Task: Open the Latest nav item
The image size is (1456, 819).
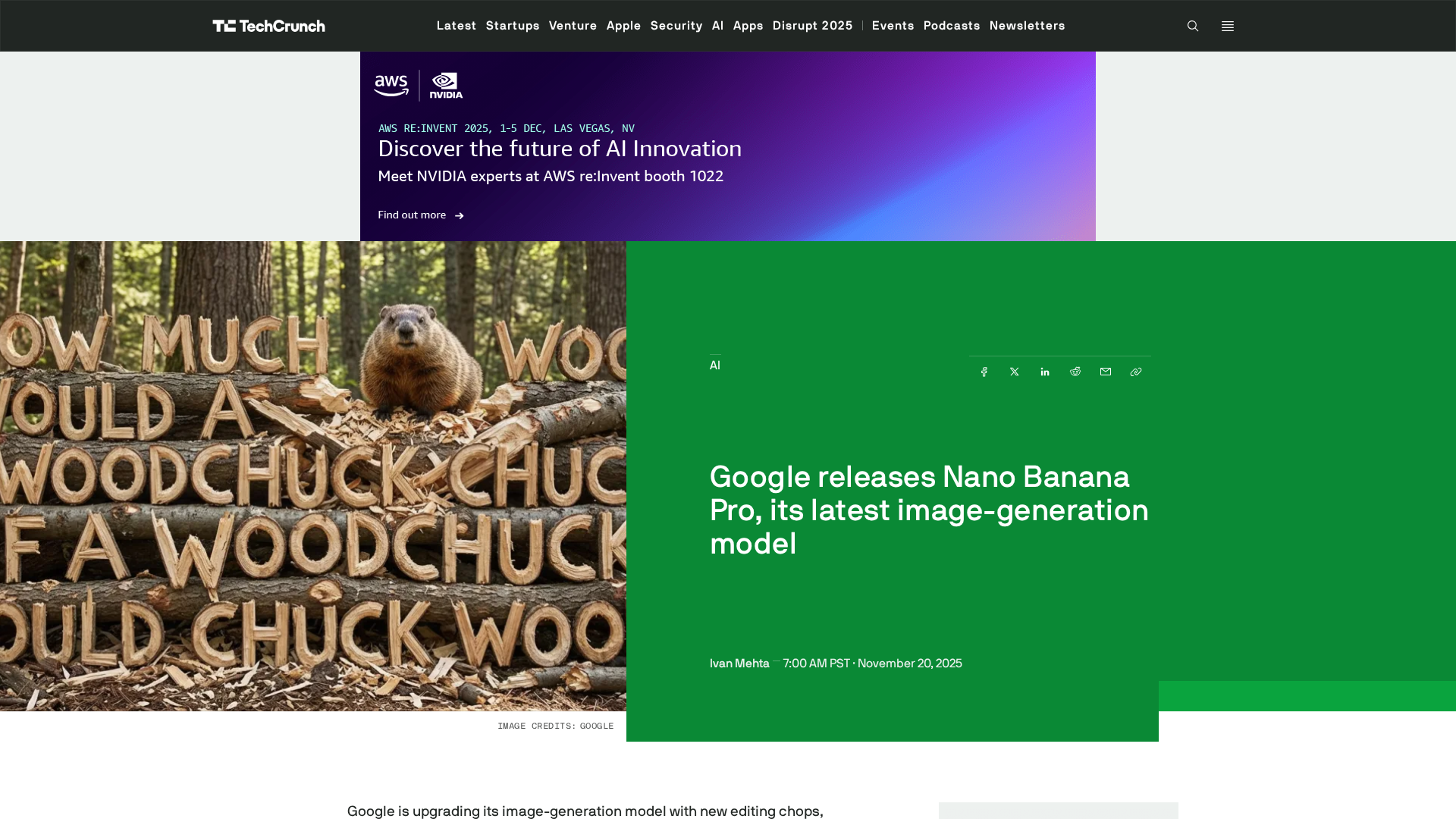Action: pyautogui.click(x=457, y=26)
